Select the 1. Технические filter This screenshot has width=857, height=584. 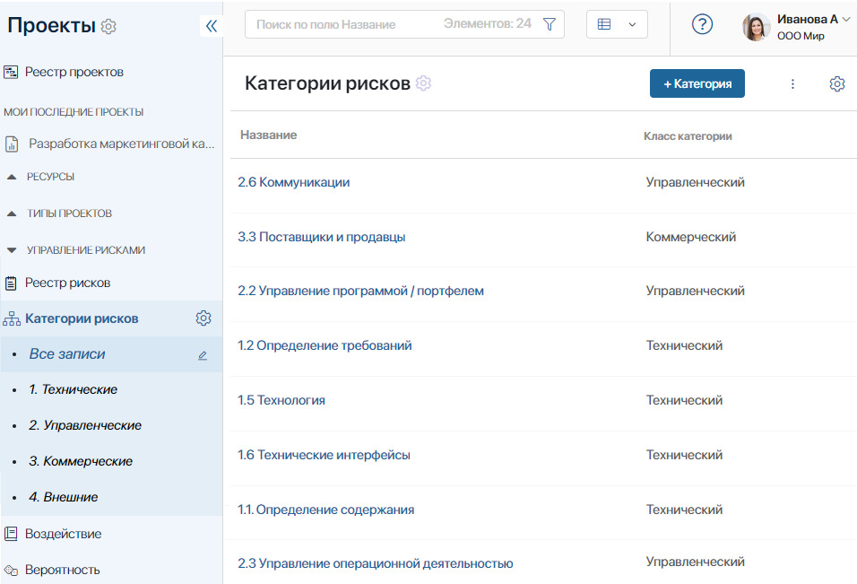pyautogui.click(x=73, y=389)
